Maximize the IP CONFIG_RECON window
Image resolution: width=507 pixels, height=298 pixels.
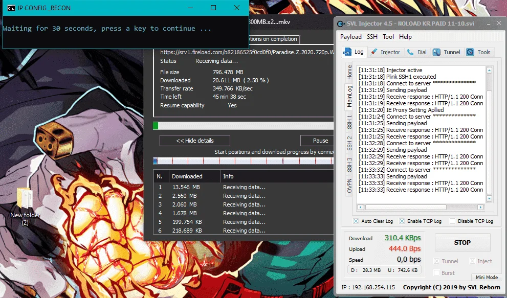coord(213,8)
